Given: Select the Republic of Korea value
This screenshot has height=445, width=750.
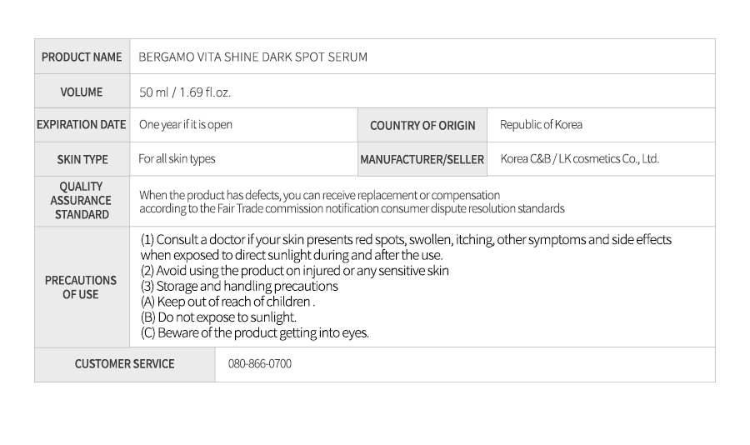Looking at the screenshot, I should [x=541, y=124].
